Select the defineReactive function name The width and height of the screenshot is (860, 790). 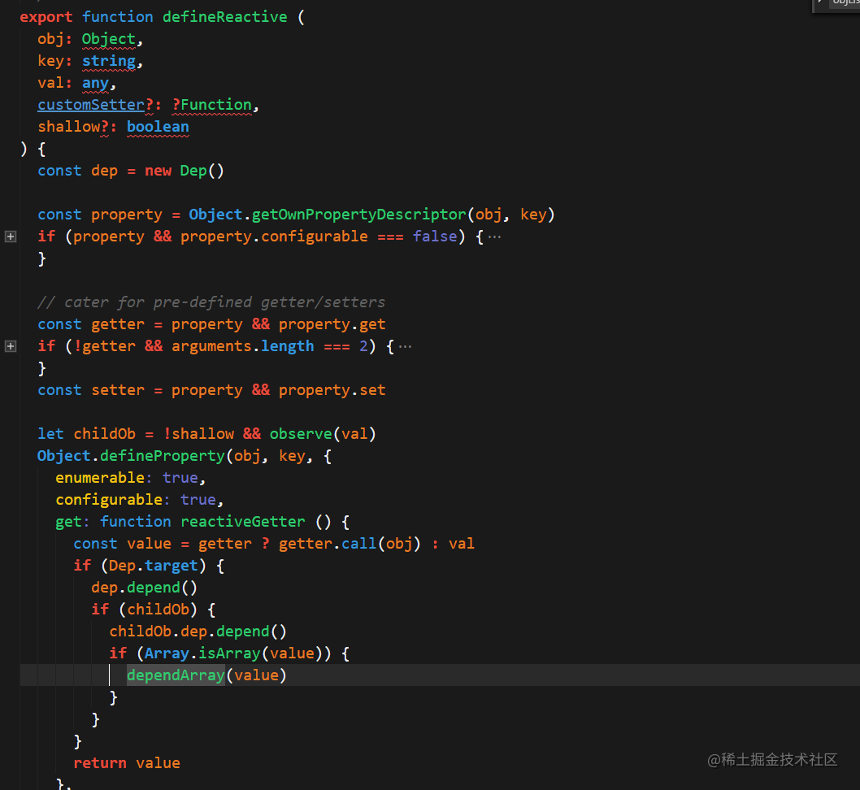tap(224, 16)
